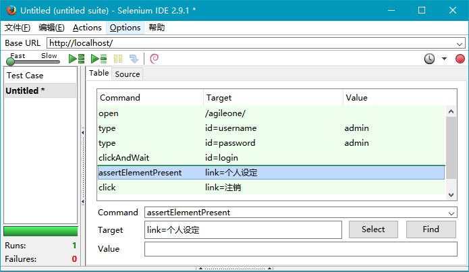Play current test case

(99, 59)
